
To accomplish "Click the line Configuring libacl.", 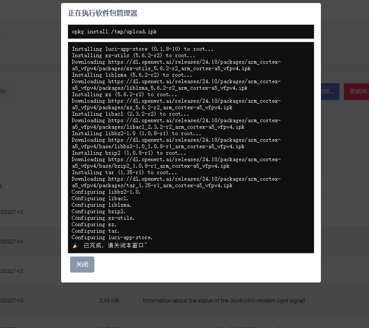I will 100,198.
